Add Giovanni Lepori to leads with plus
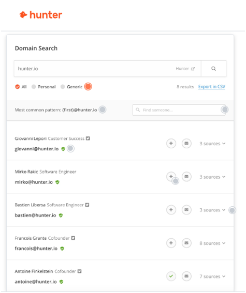Screen dimensions: 246x293 (171, 143)
